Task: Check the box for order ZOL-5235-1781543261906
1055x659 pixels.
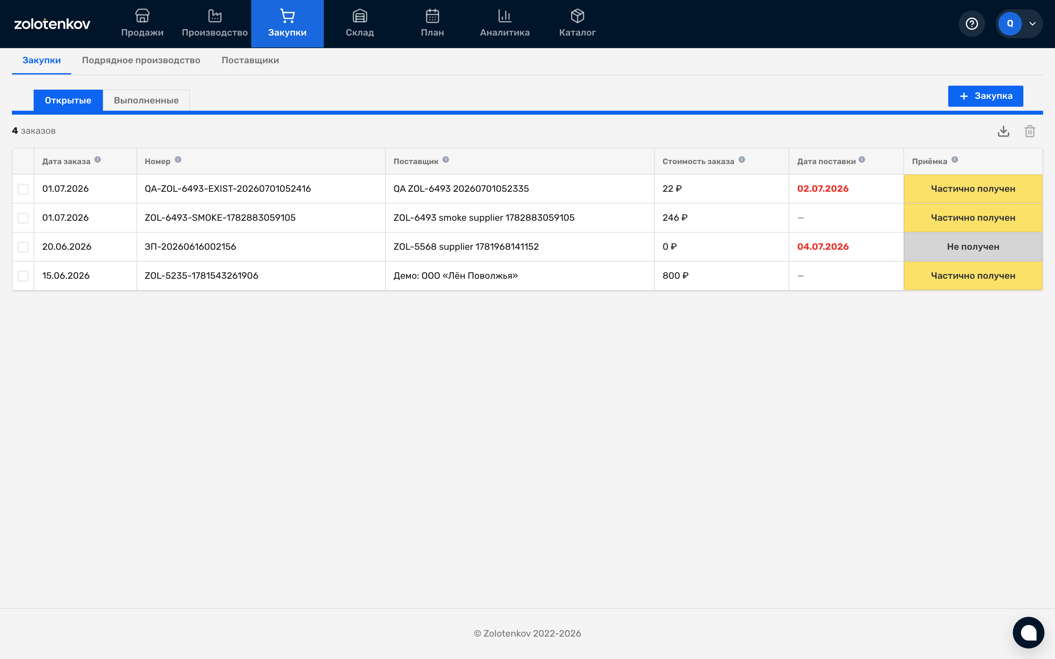Action: [23, 276]
